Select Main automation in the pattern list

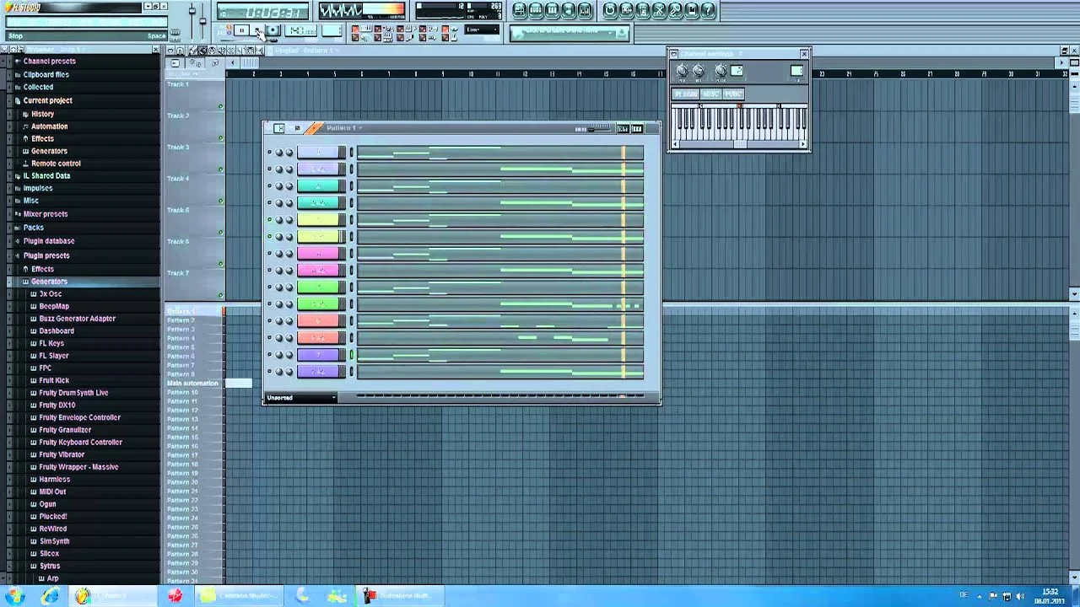click(193, 384)
